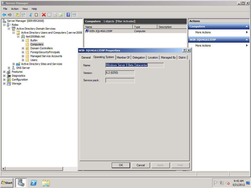Click the OS Name field

[x=135, y=65]
